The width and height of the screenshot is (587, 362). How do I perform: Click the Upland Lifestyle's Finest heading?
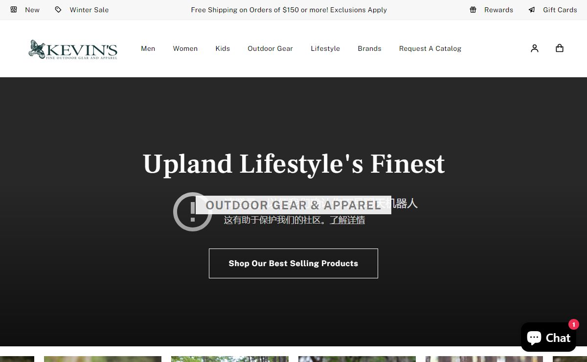click(x=293, y=164)
